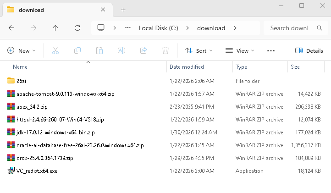Screen dimensions: 331x193
Task: Open the Sort dropdown
Action: [x=199, y=51]
